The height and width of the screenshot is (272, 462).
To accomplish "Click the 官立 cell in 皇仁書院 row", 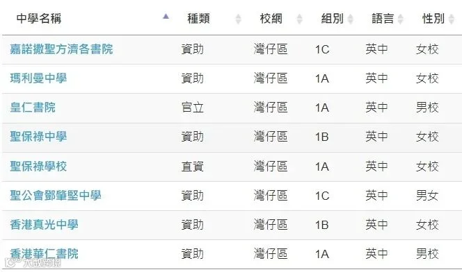I will tap(193, 108).
